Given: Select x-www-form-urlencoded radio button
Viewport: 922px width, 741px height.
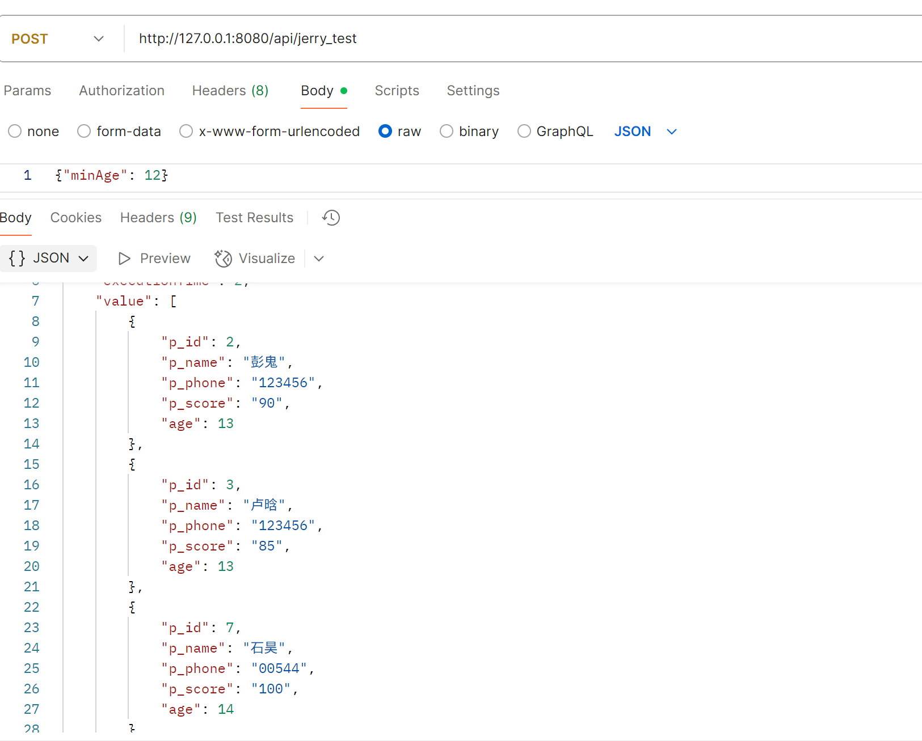Looking at the screenshot, I should click(186, 132).
